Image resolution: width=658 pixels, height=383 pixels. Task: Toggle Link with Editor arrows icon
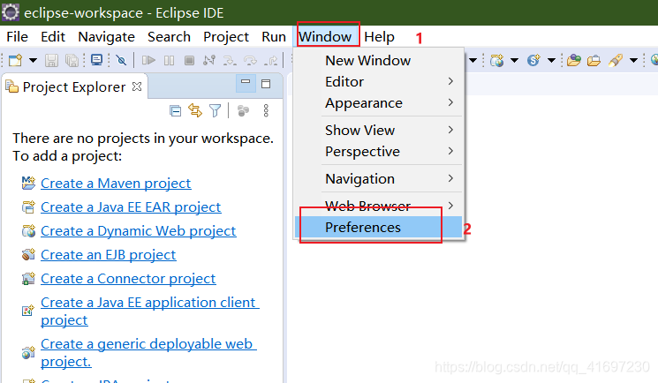coord(195,110)
